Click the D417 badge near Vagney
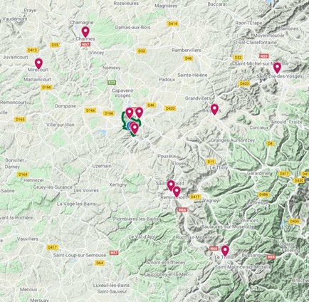Screen dimensions: 309x302 point(195,197)
